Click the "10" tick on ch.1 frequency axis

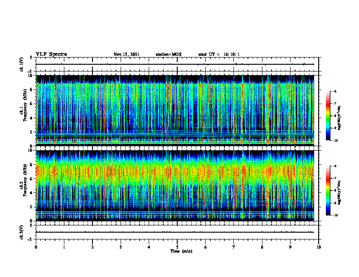30,76
